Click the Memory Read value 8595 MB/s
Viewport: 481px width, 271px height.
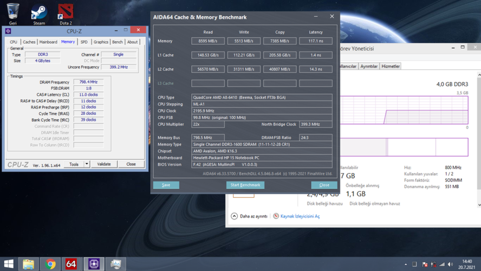click(207, 41)
